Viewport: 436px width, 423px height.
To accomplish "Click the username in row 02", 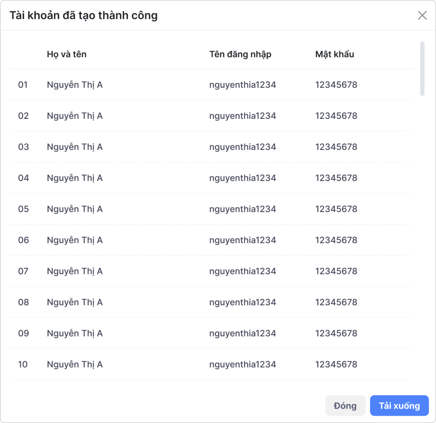I will pos(243,116).
